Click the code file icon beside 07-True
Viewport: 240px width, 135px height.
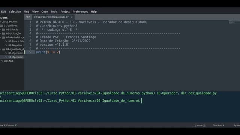pos(6,41)
